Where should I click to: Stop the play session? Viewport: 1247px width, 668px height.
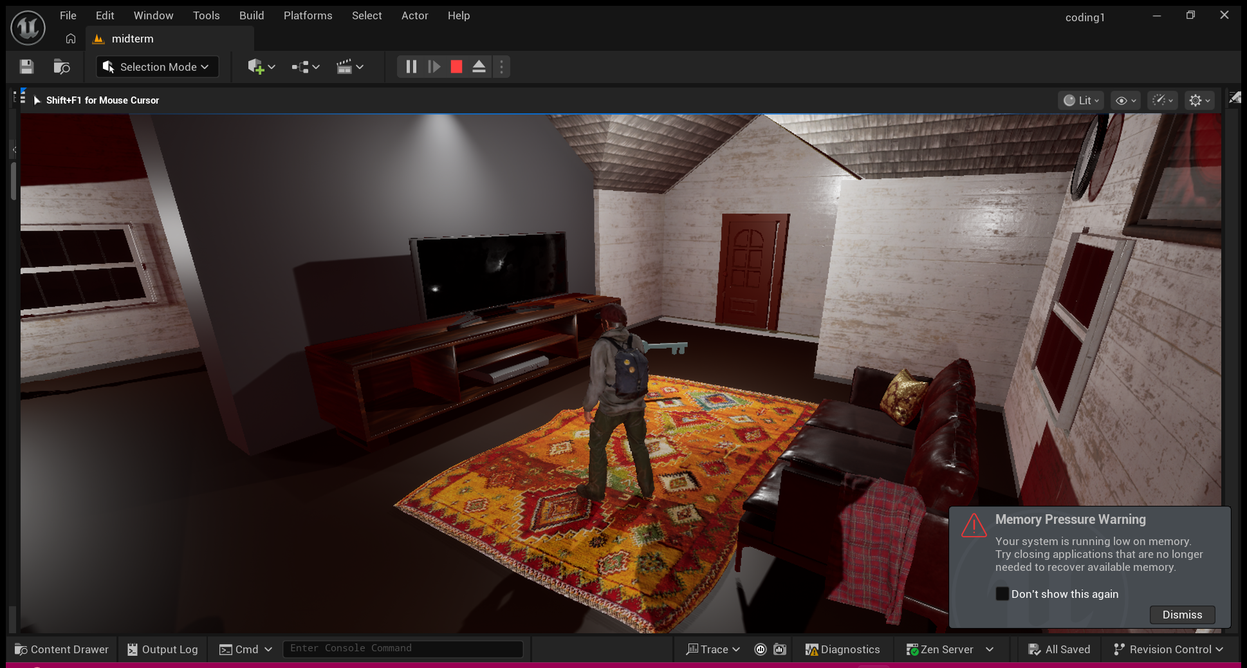[x=456, y=66]
